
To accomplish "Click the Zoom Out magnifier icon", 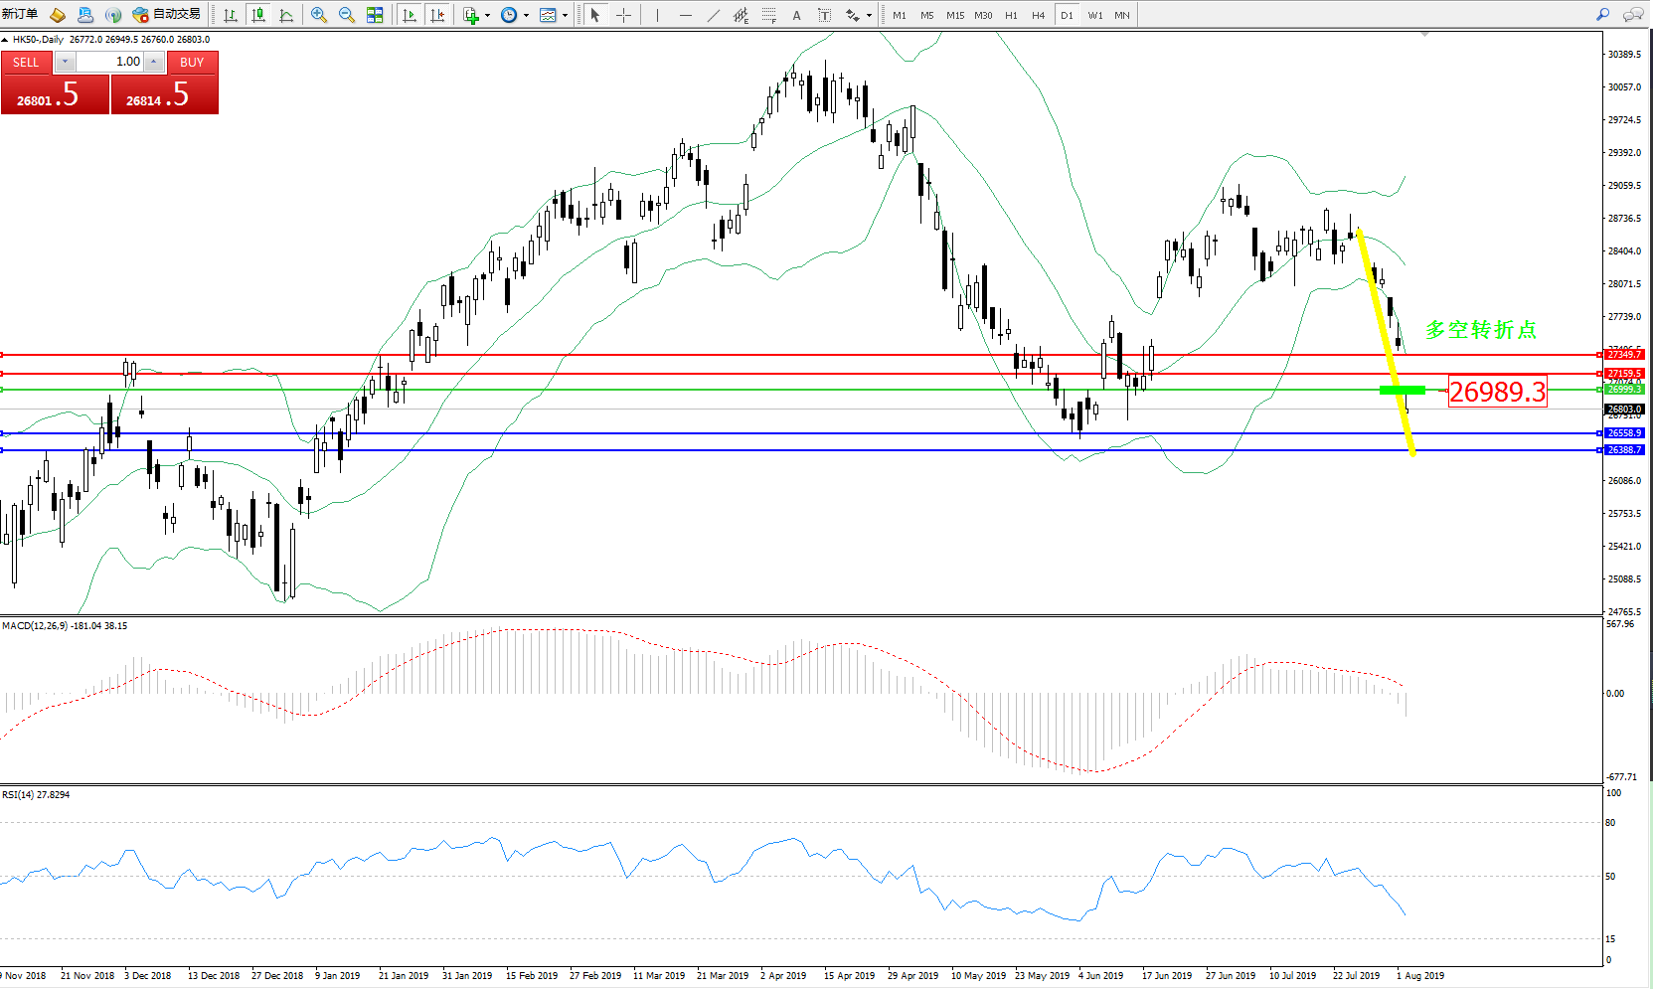I will pos(347,15).
